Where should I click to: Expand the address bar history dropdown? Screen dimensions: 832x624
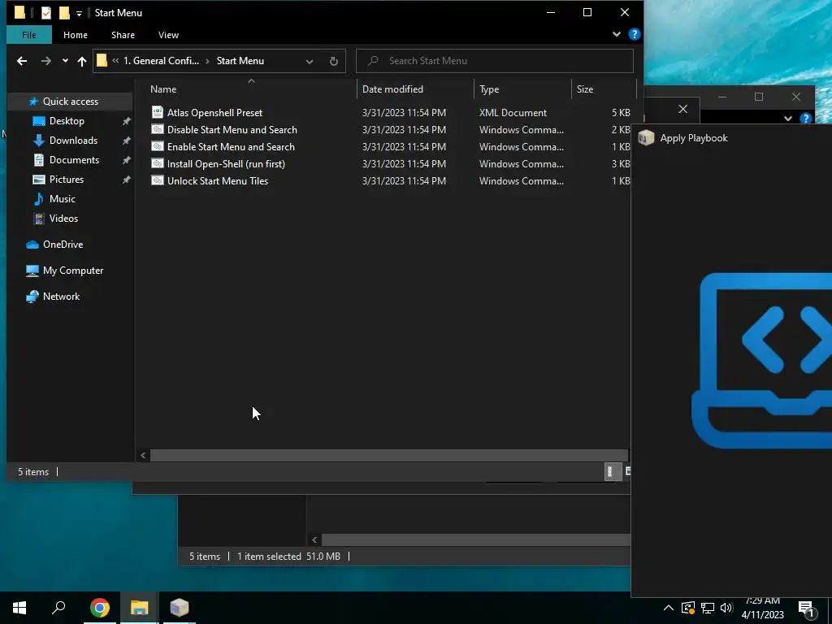310,61
